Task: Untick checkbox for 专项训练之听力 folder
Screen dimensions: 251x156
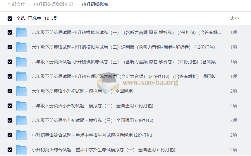Action: 10,77
